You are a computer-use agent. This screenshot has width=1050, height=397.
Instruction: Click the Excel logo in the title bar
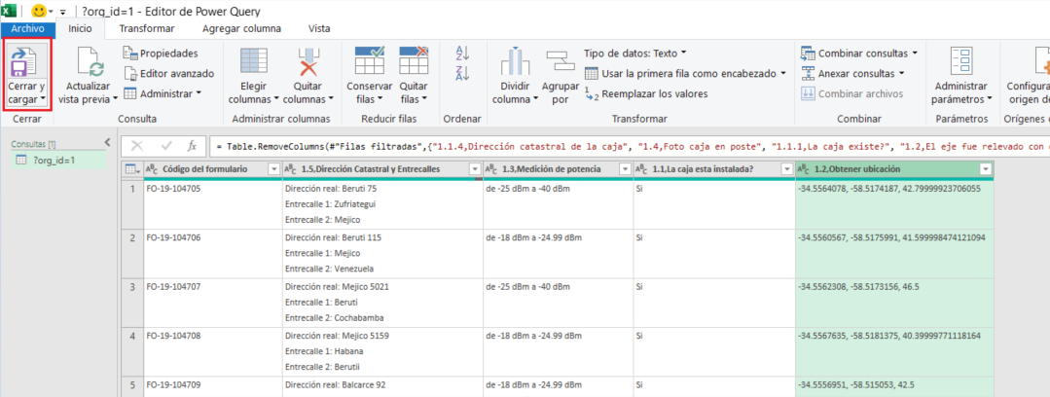(10, 12)
